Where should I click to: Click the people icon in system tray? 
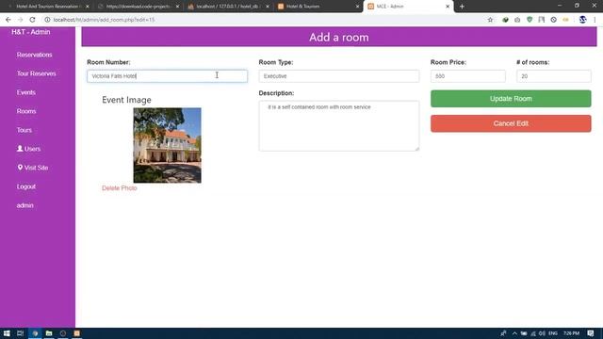tap(503, 333)
